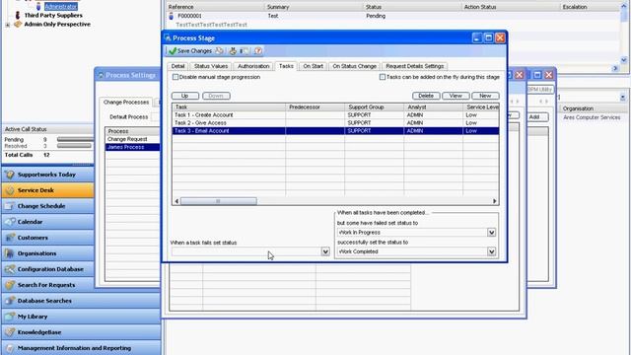Open 'When a task fails set status' dropdown
This screenshot has width=631, height=355.
click(325, 251)
